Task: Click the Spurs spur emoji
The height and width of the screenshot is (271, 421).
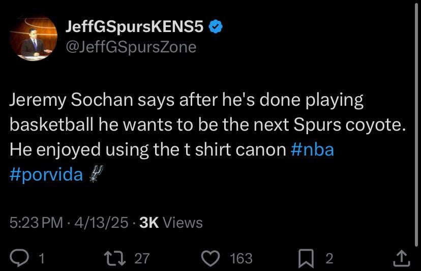Action: click(95, 174)
